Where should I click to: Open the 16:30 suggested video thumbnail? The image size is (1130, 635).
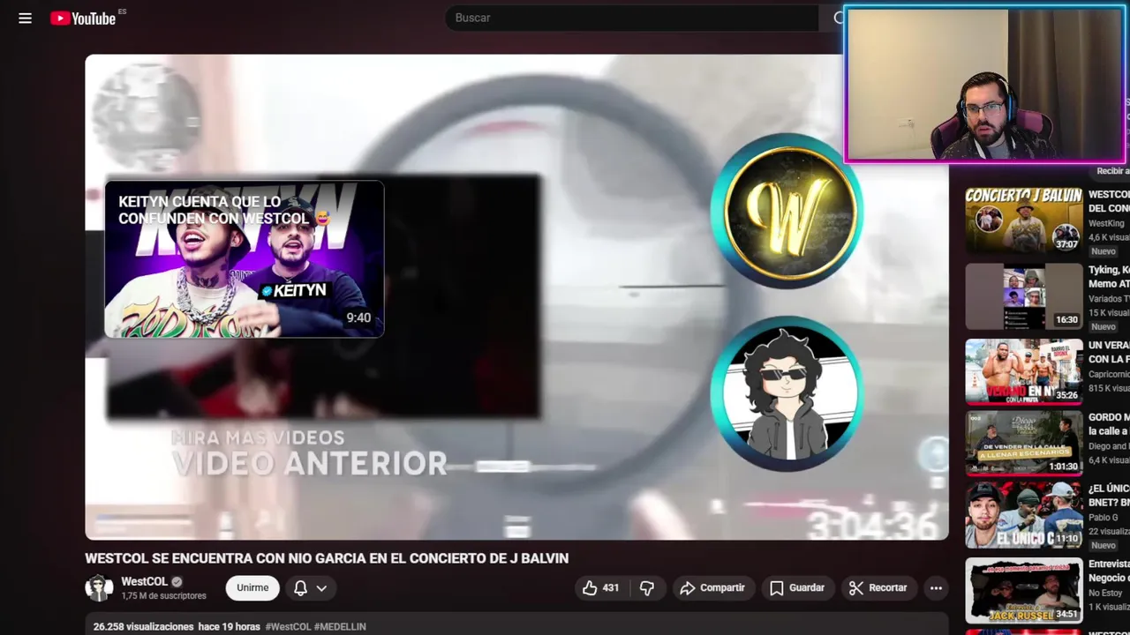[x=1024, y=296]
